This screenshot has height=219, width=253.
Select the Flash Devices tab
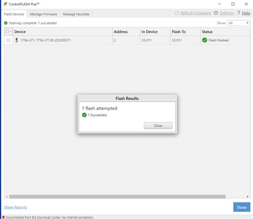[x=14, y=14]
